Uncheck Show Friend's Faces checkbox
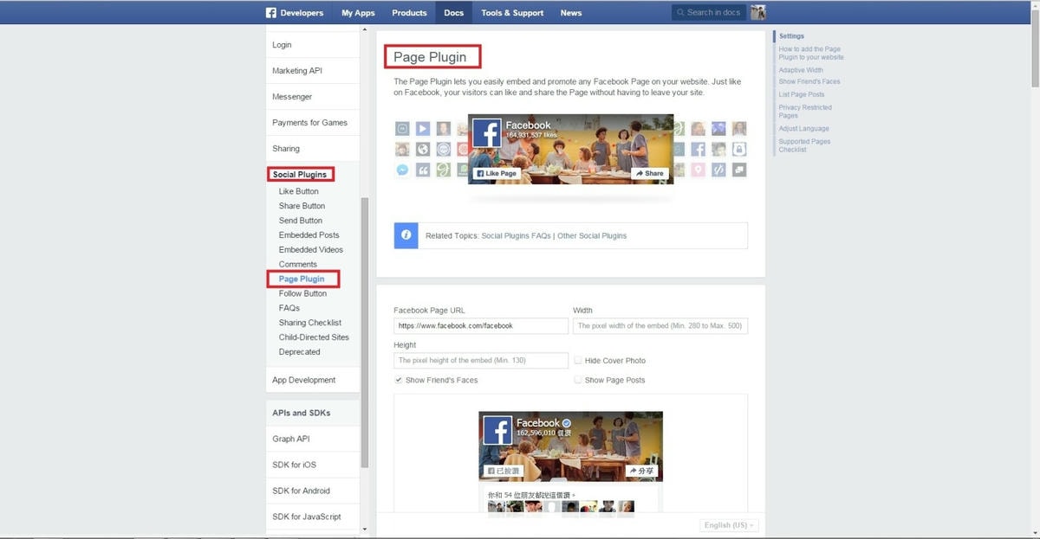Viewport: 1040px width, 539px height. (x=399, y=380)
